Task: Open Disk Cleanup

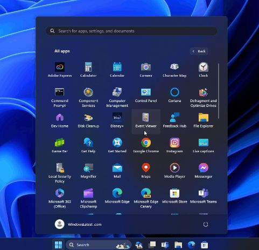Action: 88,120
